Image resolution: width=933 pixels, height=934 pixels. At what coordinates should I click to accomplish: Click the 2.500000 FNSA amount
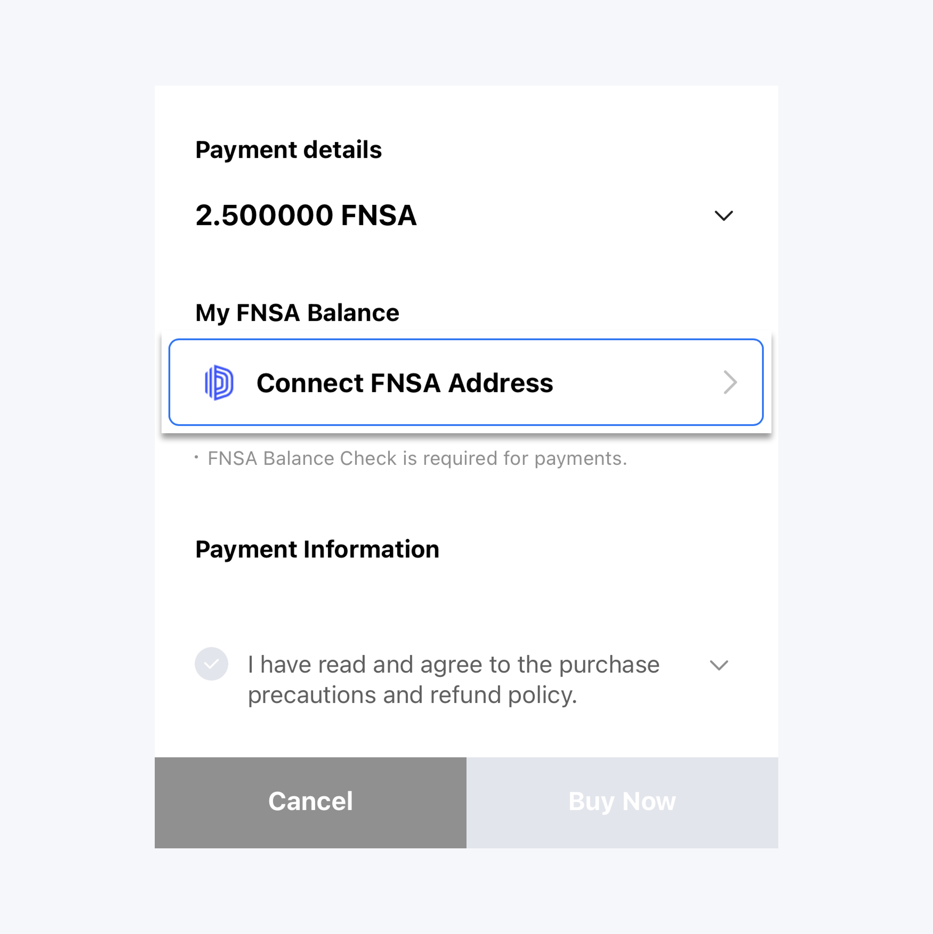tap(305, 215)
